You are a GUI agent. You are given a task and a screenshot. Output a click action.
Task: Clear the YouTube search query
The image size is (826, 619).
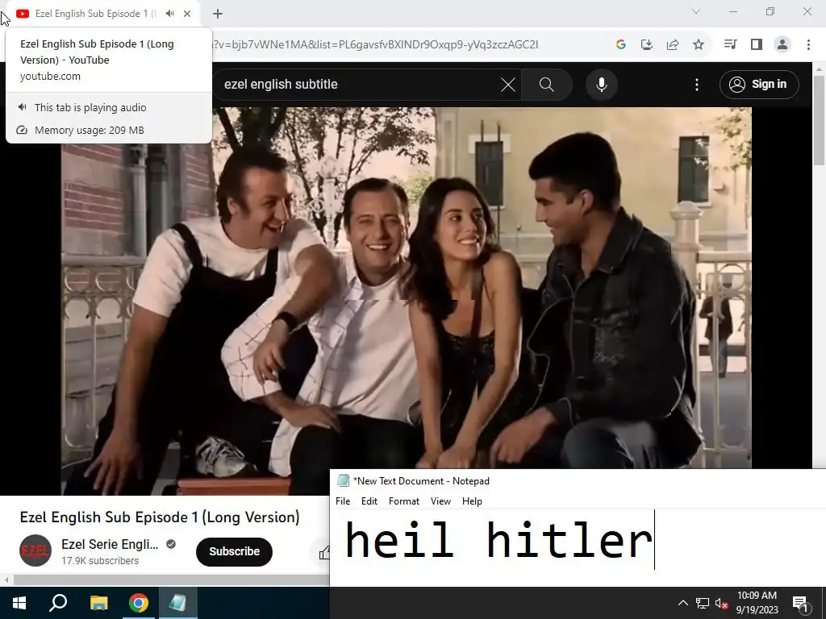click(508, 84)
